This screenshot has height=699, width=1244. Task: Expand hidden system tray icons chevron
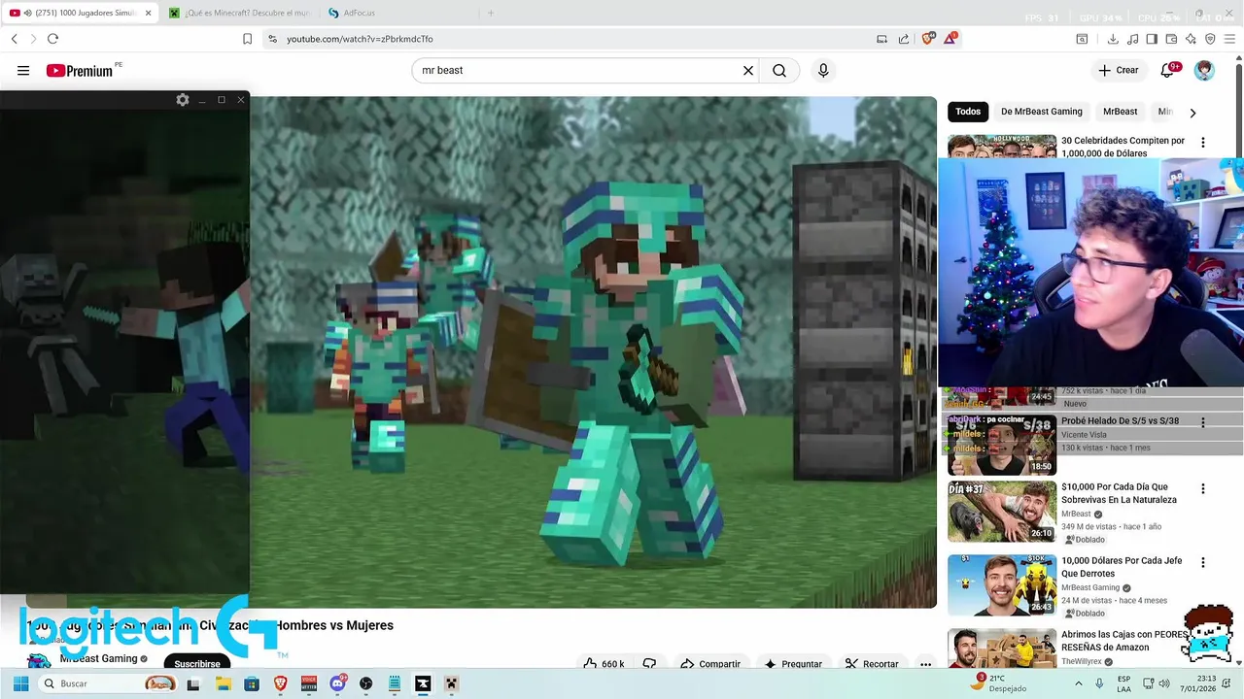1078,683
